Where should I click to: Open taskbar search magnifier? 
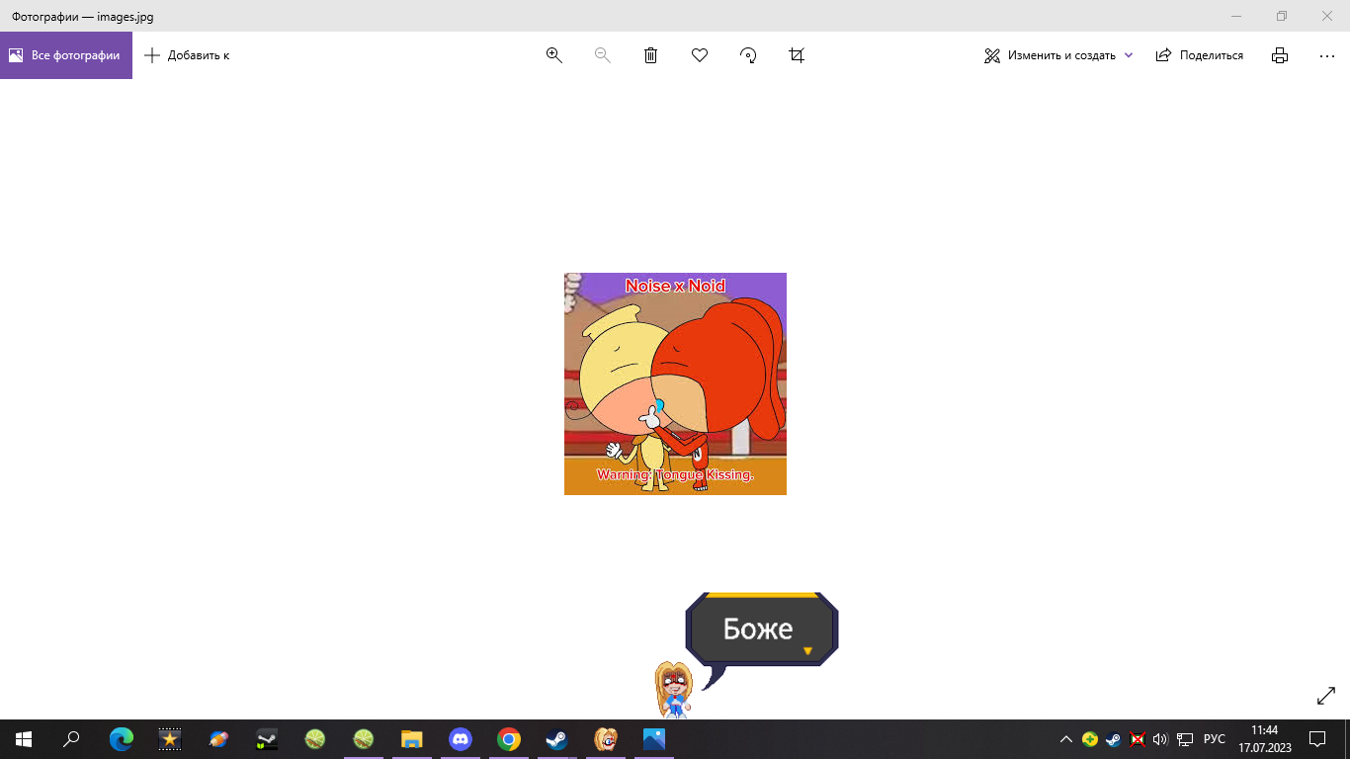click(71, 739)
